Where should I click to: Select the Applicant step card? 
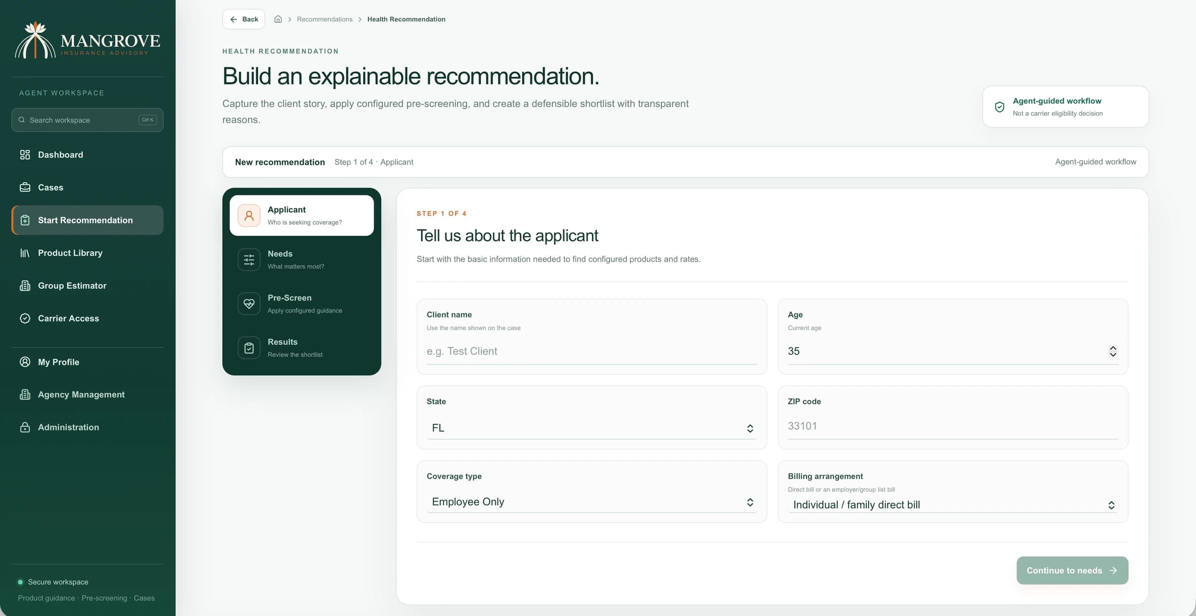(x=301, y=215)
